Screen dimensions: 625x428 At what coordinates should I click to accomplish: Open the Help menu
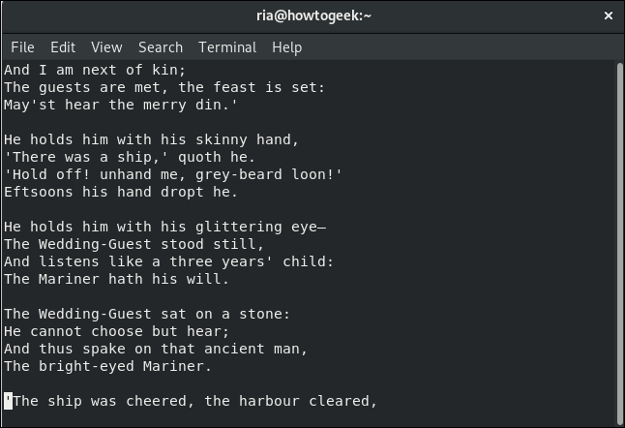coord(286,47)
